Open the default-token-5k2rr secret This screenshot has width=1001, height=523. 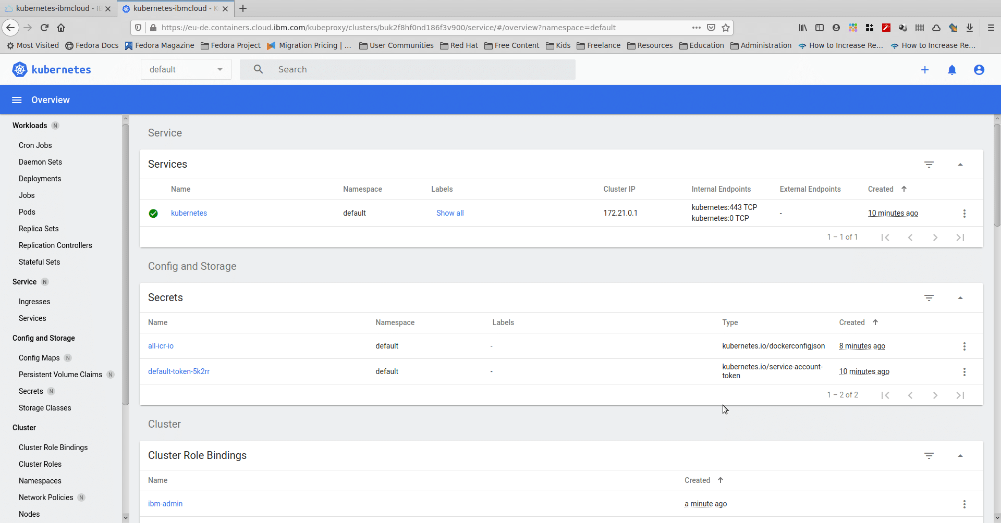click(179, 371)
